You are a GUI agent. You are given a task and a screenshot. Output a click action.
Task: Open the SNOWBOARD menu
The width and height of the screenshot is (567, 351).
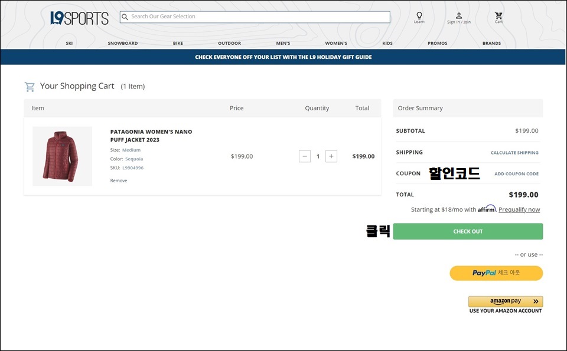(x=123, y=43)
